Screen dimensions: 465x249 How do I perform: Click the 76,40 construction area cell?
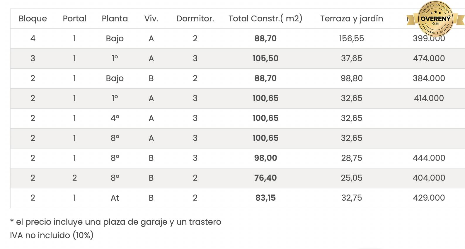pyautogui.click(x=265, y=178)
